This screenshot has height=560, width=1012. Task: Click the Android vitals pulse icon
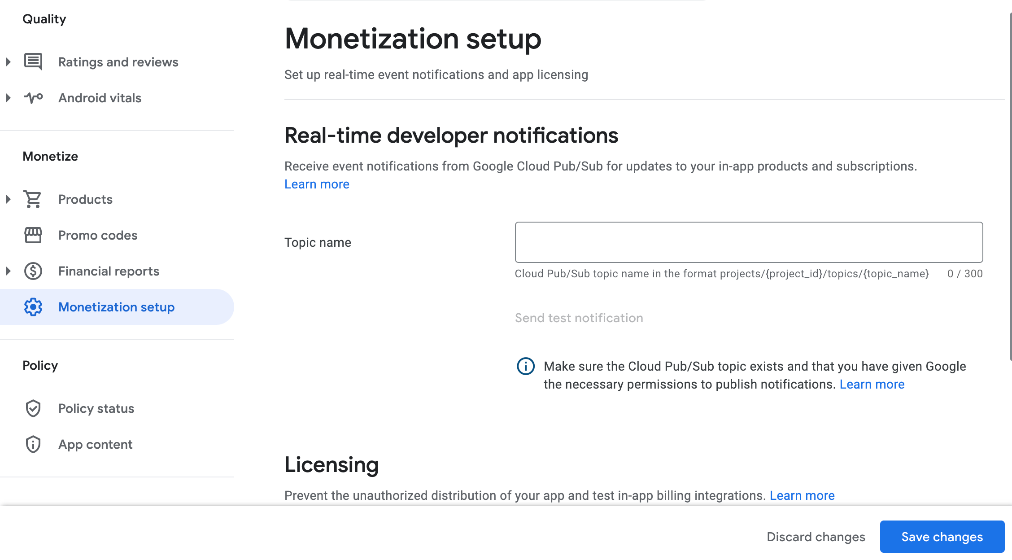tap(33, 97)
